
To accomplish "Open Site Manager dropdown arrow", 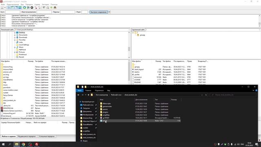I will pyautogui.click(x=5, y=8).
